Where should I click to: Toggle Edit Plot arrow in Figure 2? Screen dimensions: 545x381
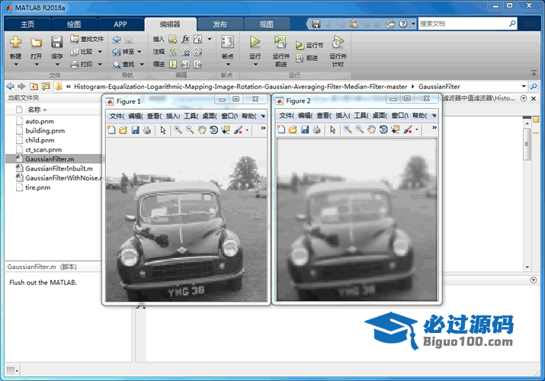[333, 130]
